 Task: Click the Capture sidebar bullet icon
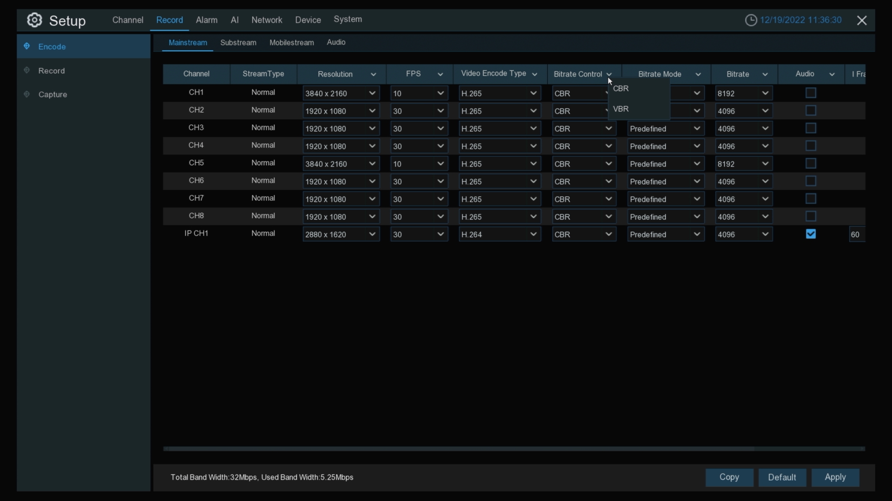(27, 94)
